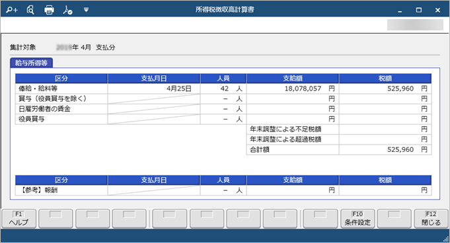Image resolution: width=450 pixels, height=243 pixels.
Task: Close the window with X button
Action: (437, 11)
